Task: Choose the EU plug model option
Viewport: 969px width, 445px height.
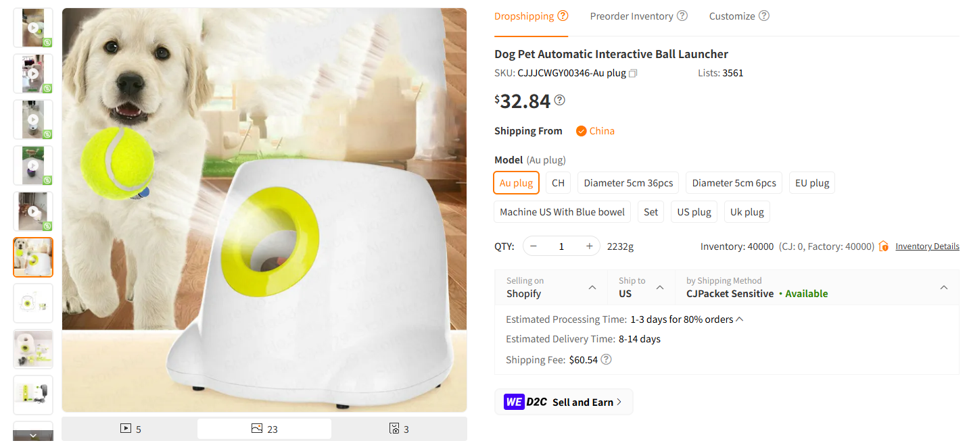Action: tap(811, 183)
